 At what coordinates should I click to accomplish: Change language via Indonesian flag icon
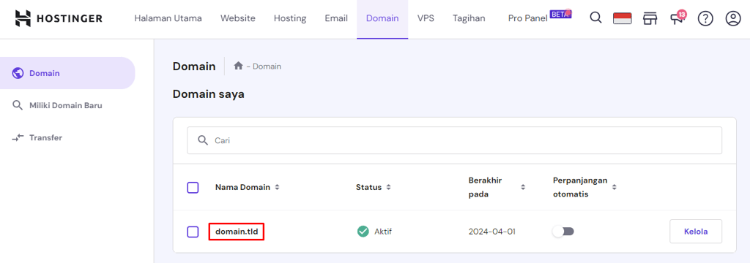click(x=623, y=18)
